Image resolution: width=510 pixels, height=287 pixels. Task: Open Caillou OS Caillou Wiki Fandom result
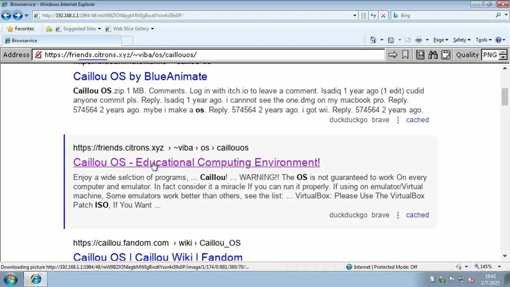pos(158,257)
